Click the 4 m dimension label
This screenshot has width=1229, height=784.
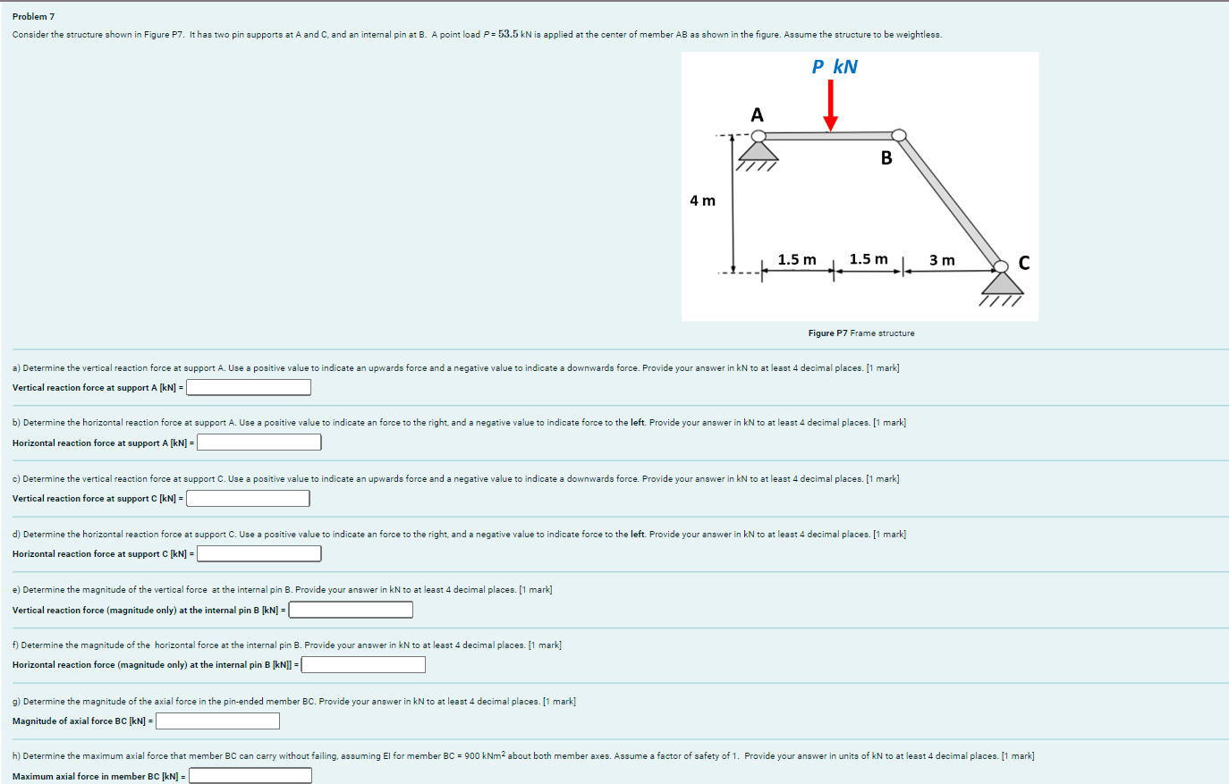pyautogui.click(x=703, y=200)
